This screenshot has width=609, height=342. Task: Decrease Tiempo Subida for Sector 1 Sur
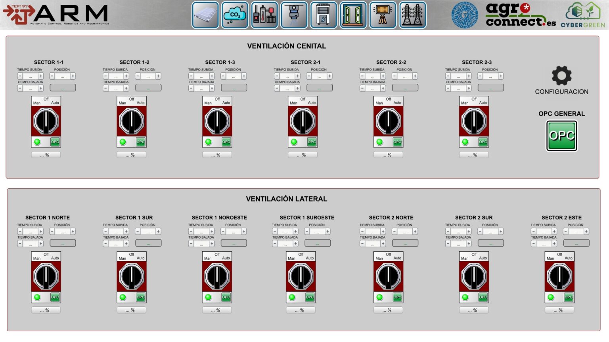[x=105, y=231]
